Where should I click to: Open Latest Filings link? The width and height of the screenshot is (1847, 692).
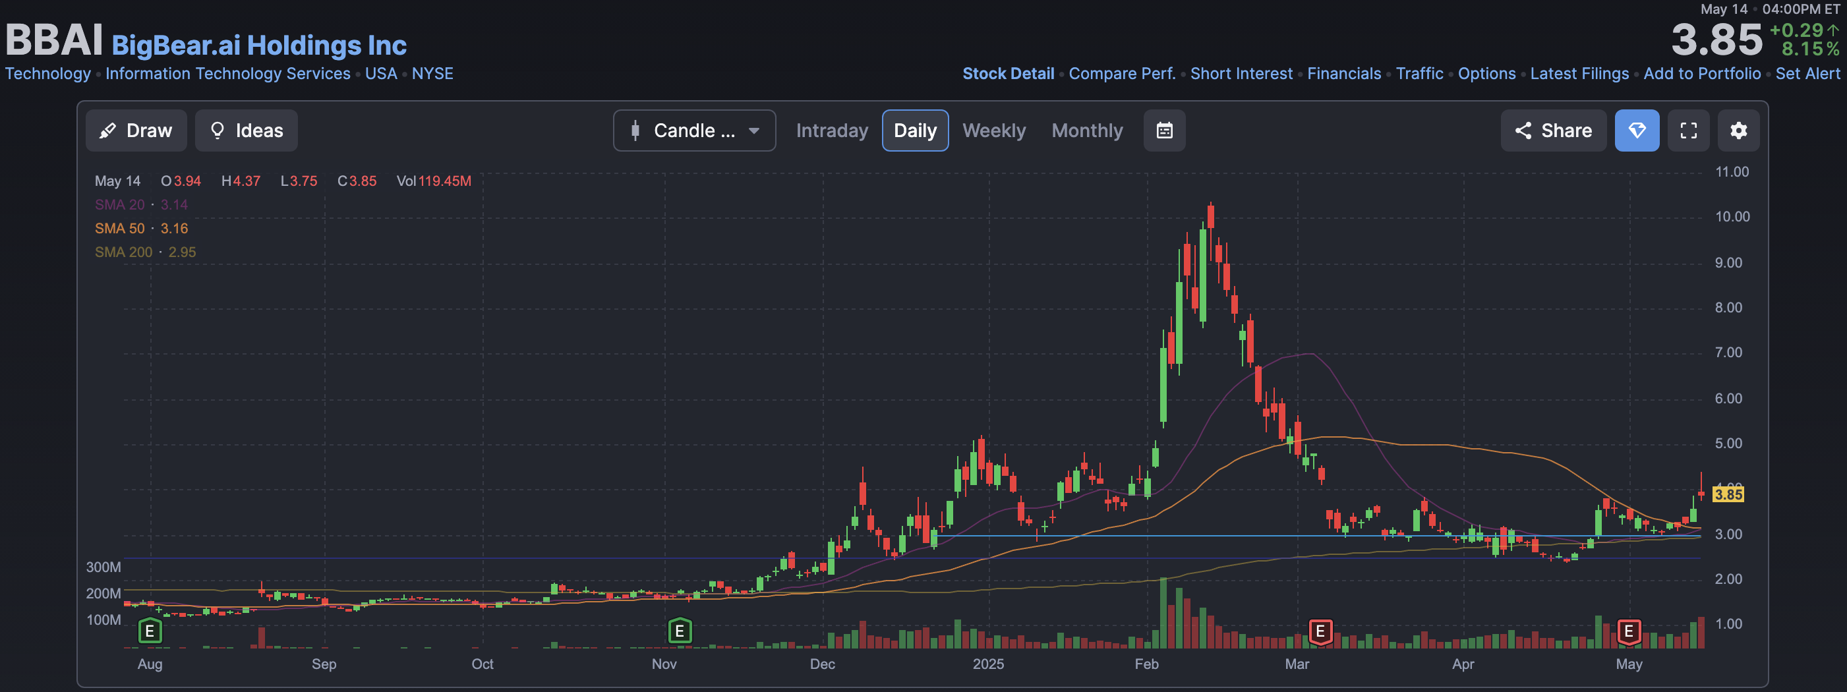(1579, 73)
